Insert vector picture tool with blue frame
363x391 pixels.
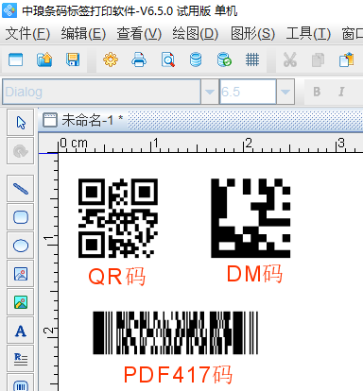(21, 274)
